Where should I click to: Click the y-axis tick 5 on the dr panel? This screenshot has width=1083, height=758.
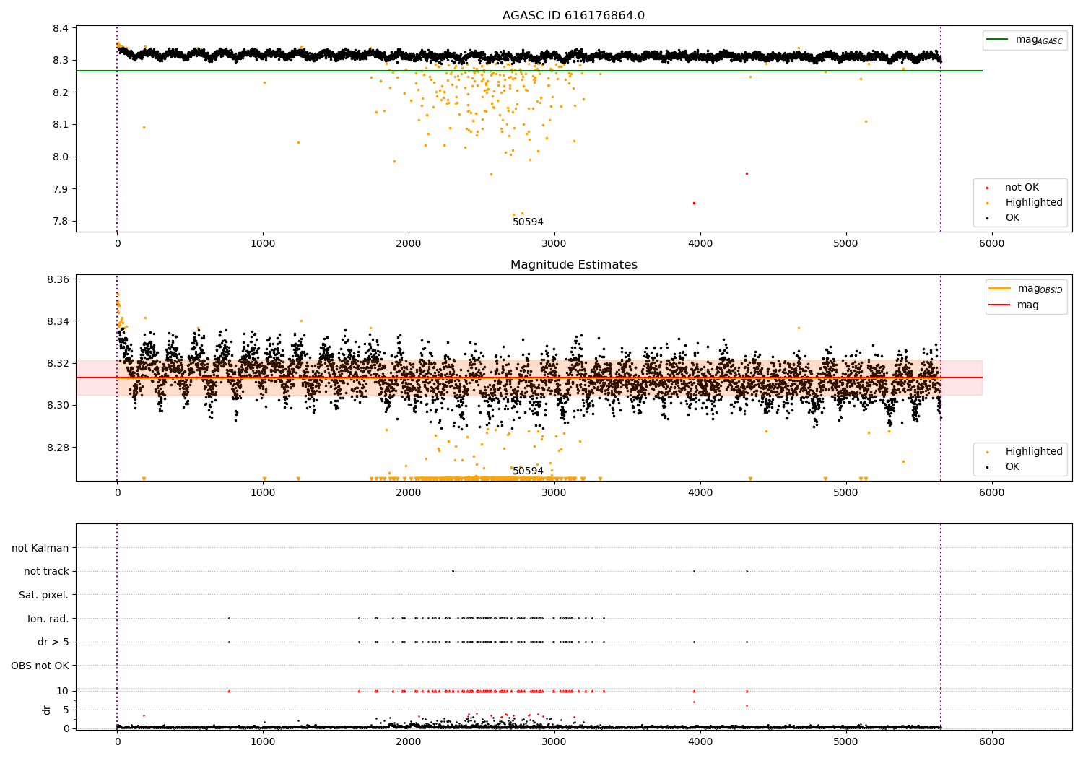[66, 710]
